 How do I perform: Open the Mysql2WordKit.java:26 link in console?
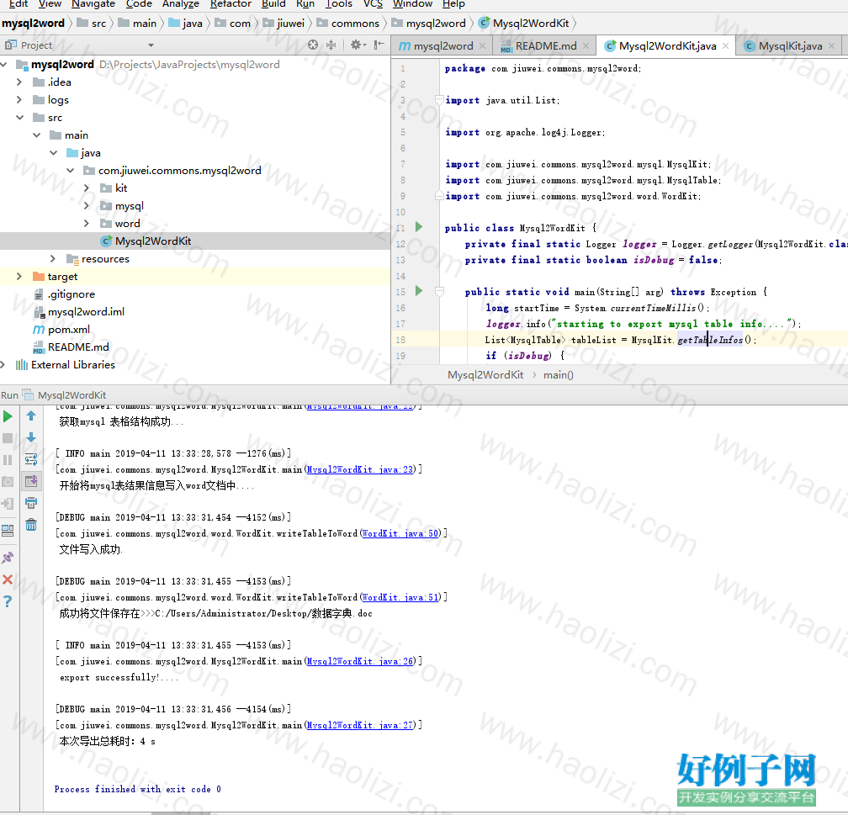tap(360, 661)
